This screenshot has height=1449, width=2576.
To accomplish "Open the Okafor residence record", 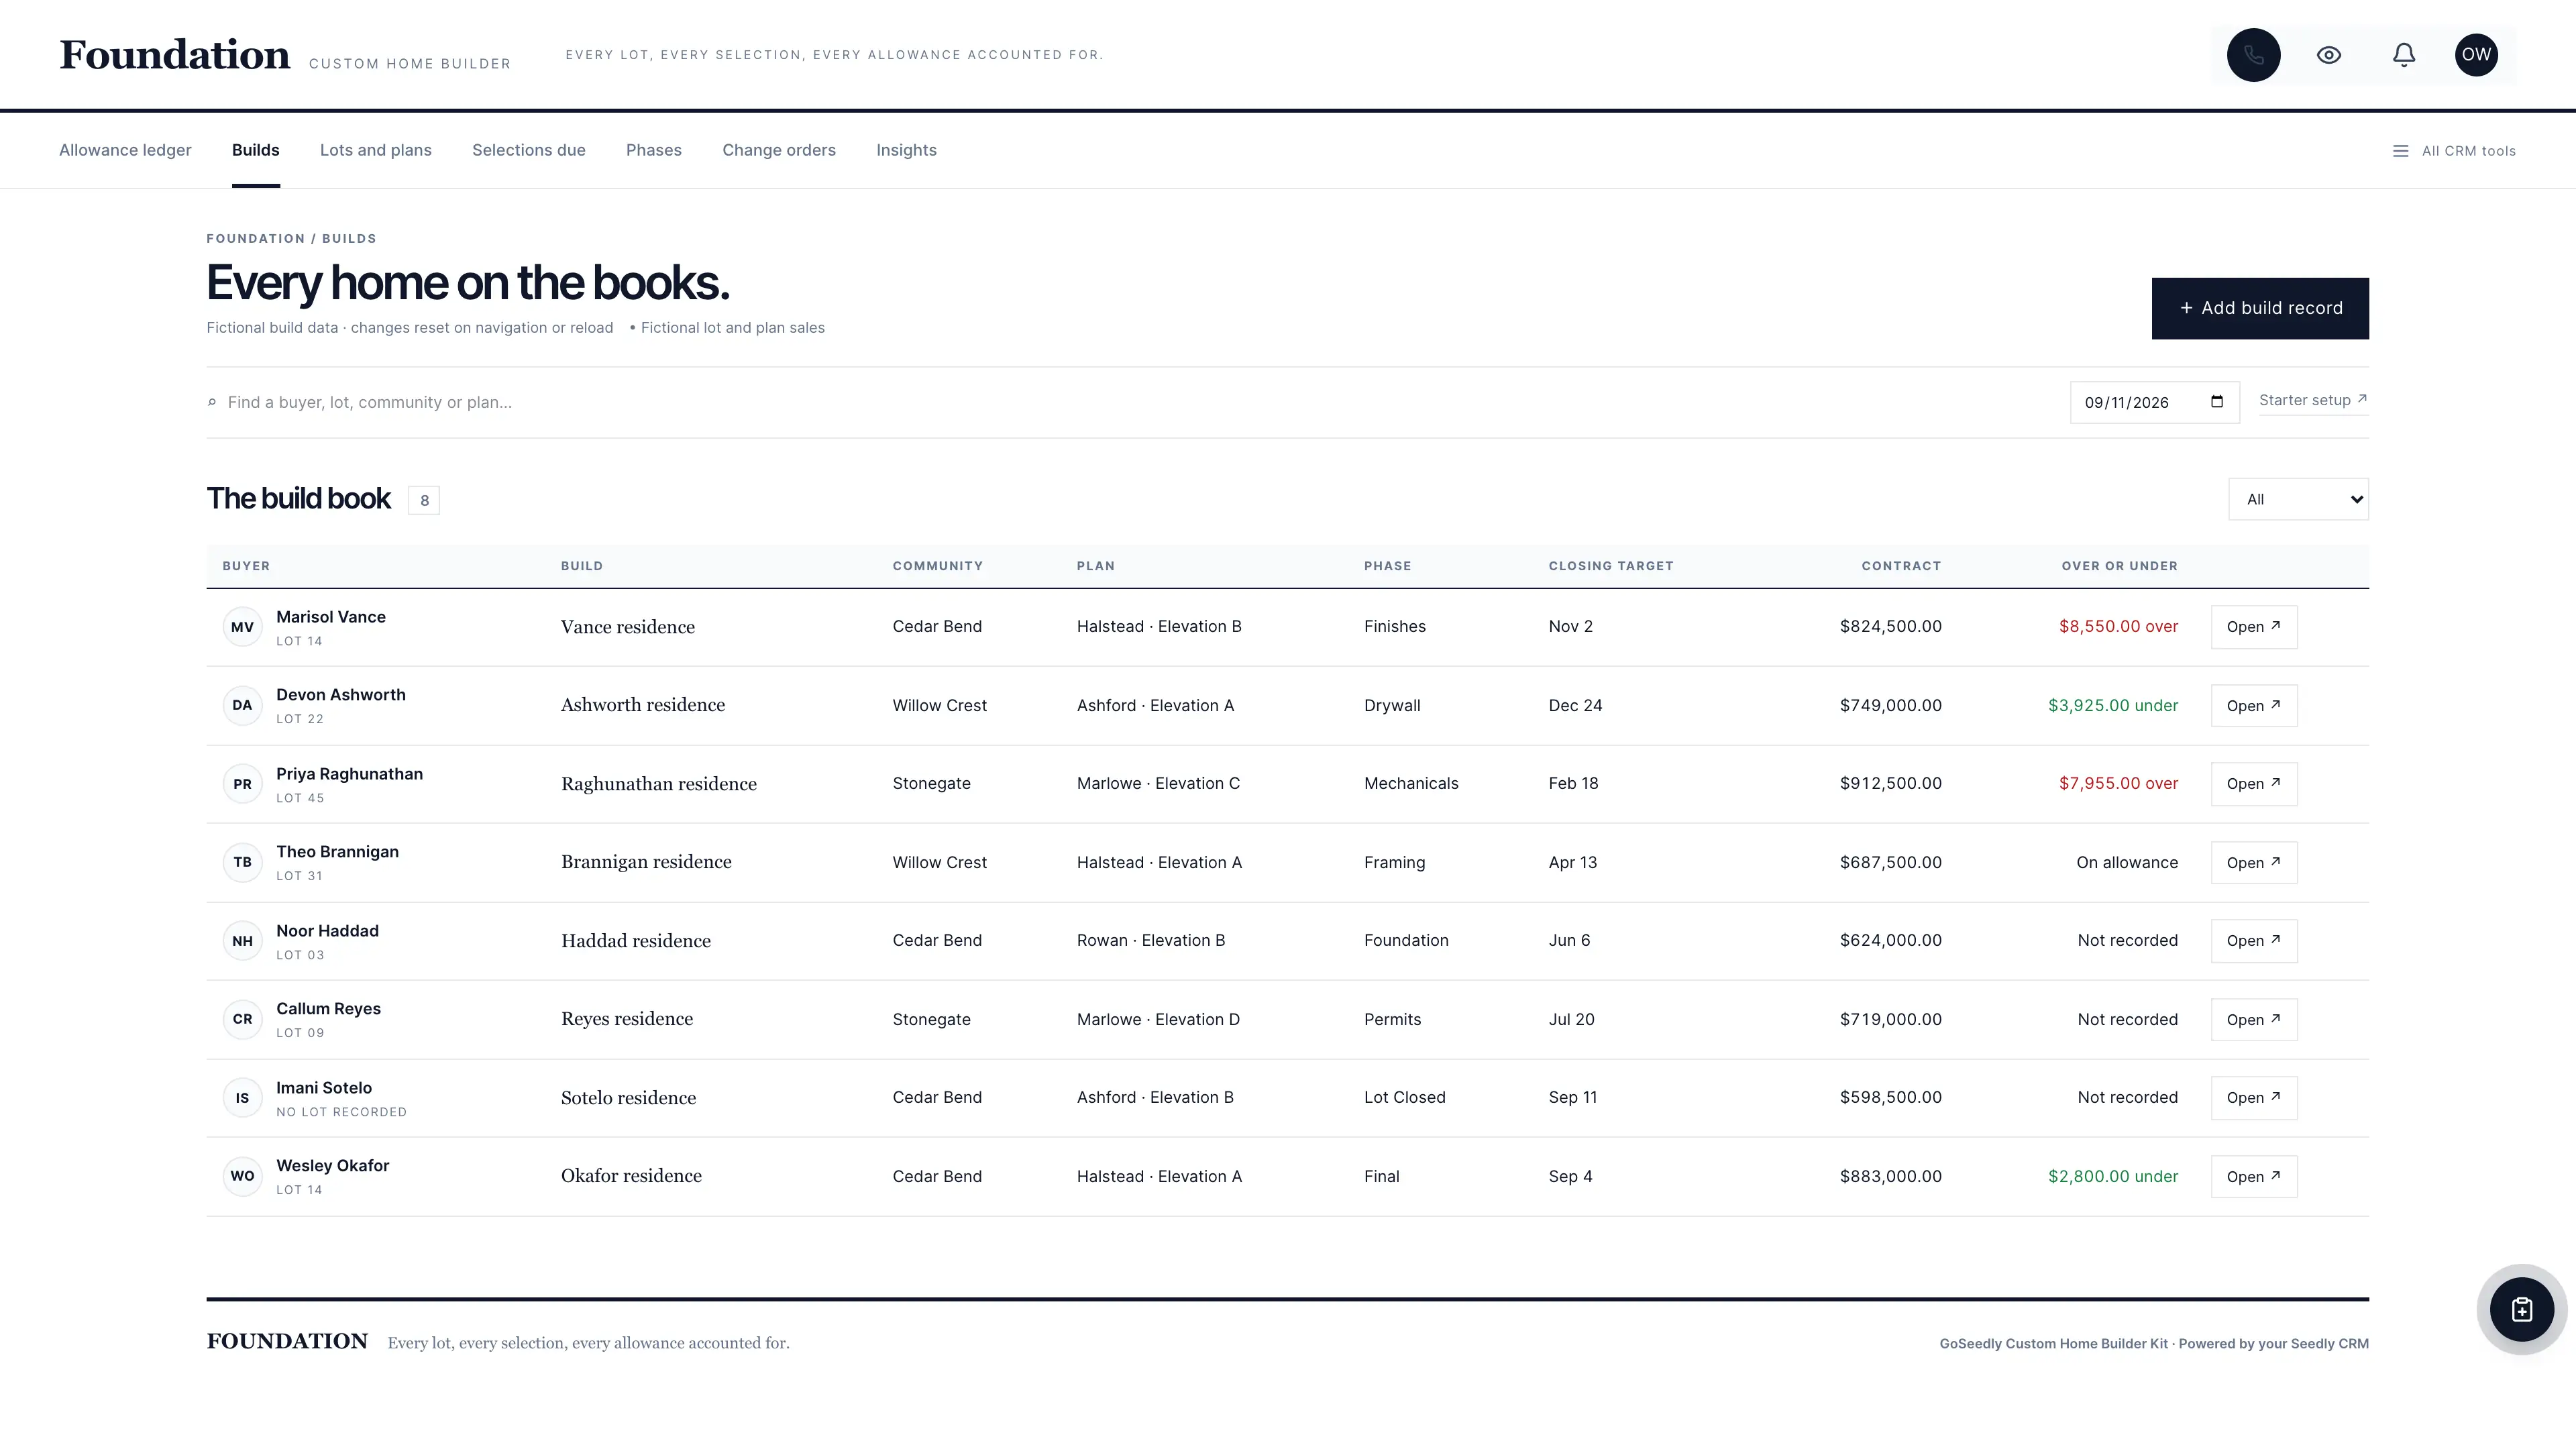I will pos(2254,1176).
